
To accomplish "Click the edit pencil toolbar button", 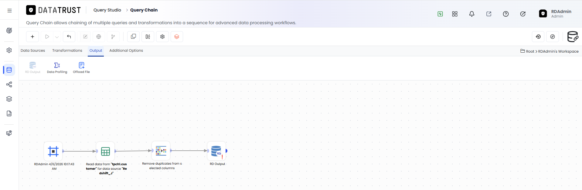I will [x=85, y=37].
